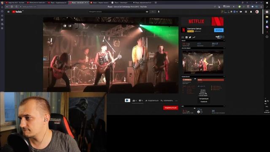The height and width of the screenshot is (152, 270).
Task: Open browser sidebar home icon
Action: point(2,7)
